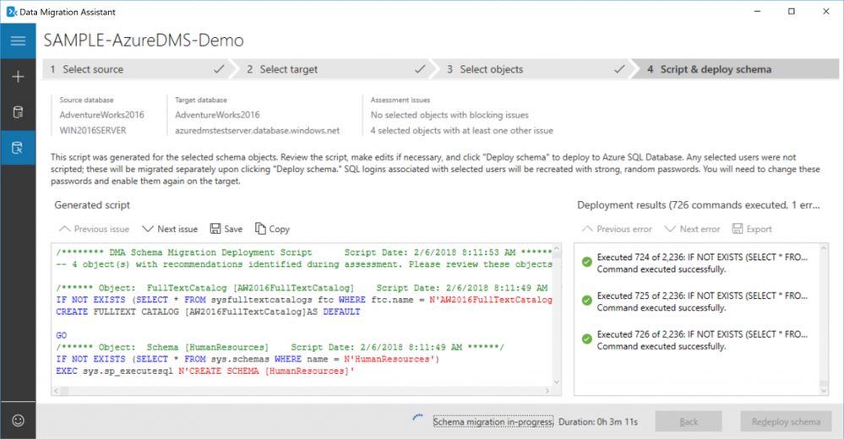Click the first GO statement in script
This screenshot has height=439, width=844.
(62, 335)
